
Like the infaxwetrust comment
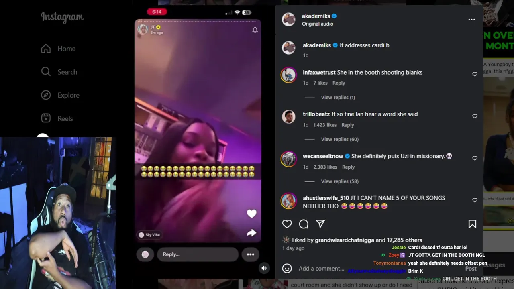coord(475,74)
